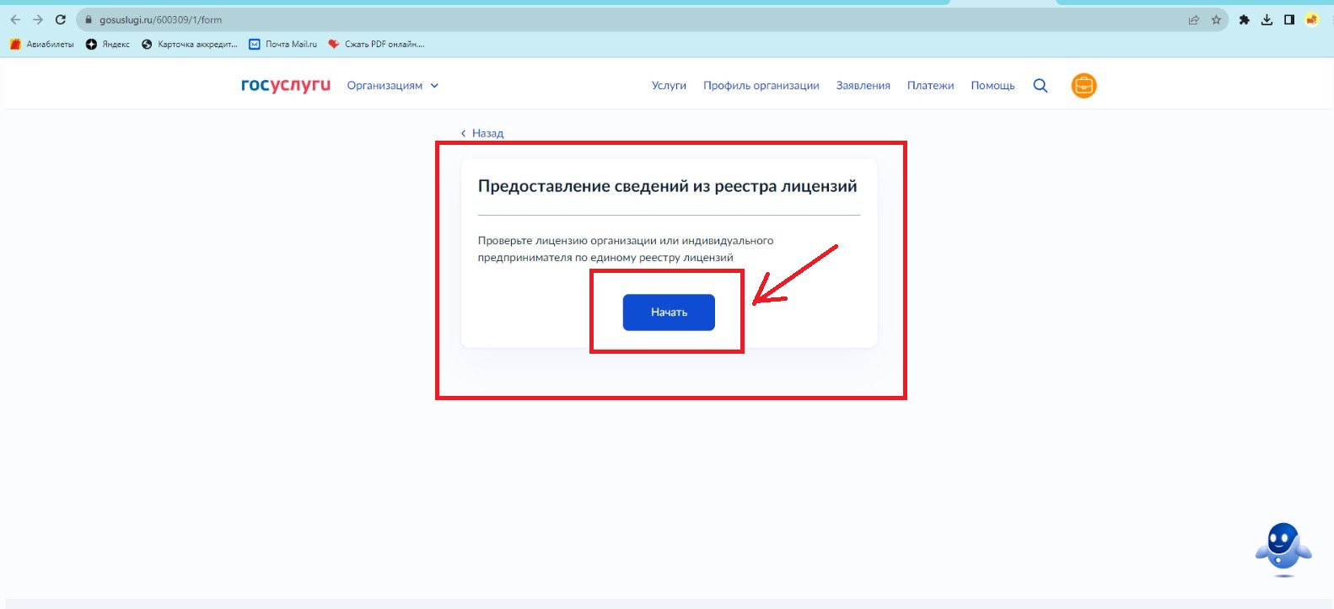
Task: Open the Яндекс bookmark
Action: pos(108,44)
